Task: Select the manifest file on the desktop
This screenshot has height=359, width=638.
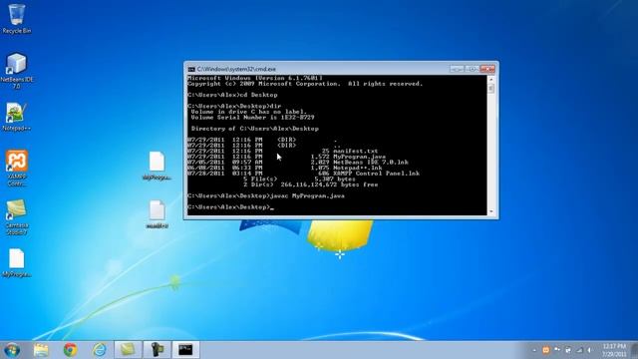Action: [157, 214]
